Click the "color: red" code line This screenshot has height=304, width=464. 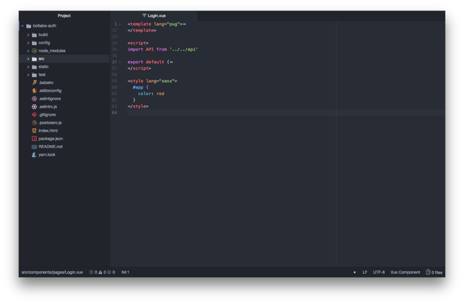pos(151,93)
